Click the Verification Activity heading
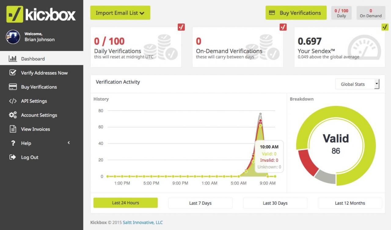The image size is (391, 230). (x=118, y=82)
